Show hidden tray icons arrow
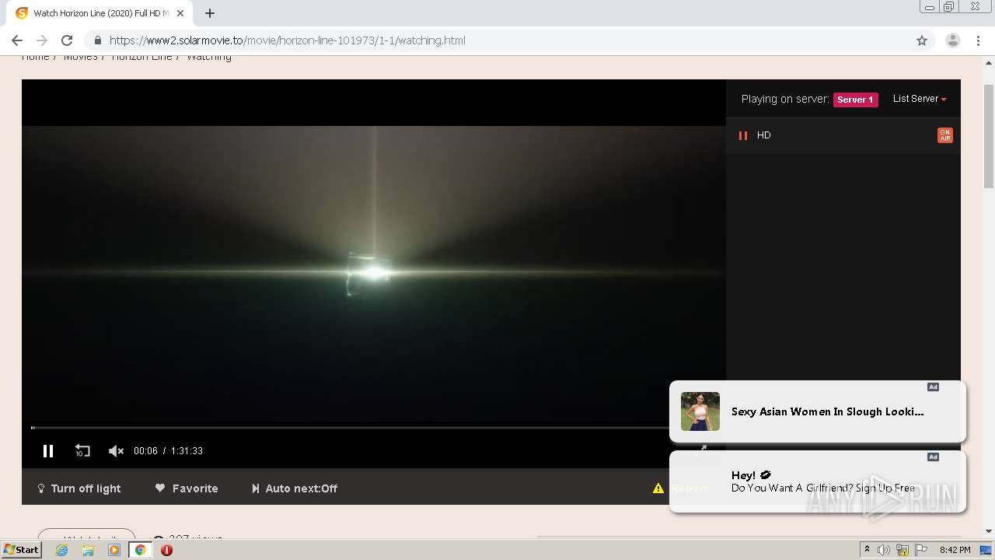Image resolution: width=995 pixels, height=560 pixels. (x=867, y=550)
